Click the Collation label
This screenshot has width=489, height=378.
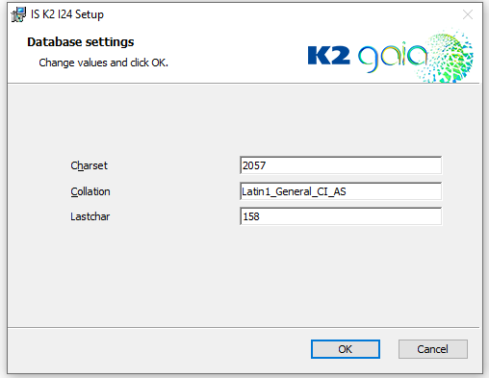point(90,191)
